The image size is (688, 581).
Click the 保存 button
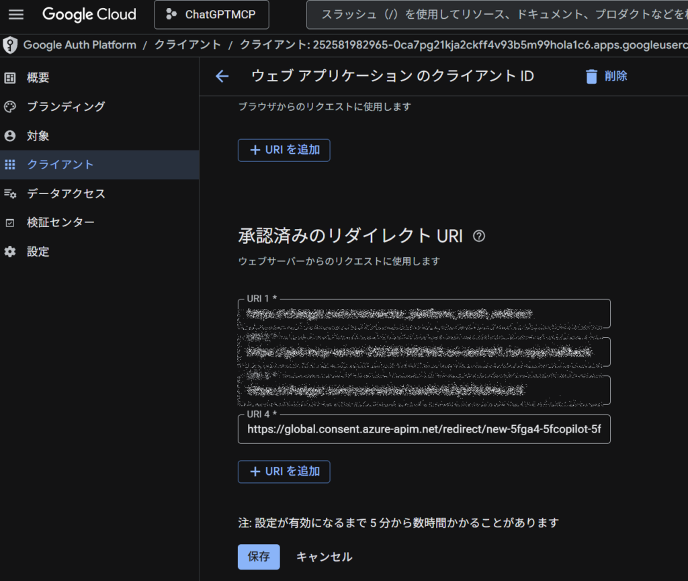259,557
